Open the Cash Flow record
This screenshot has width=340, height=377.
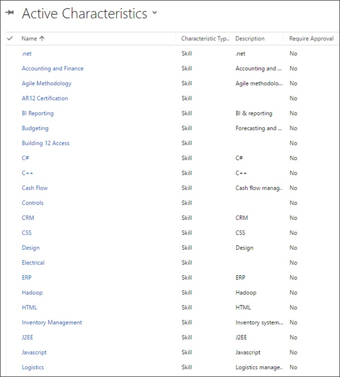click(35, 188)
